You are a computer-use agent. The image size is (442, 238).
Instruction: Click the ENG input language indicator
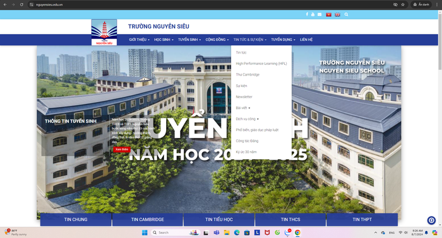[x=391, y=233]
